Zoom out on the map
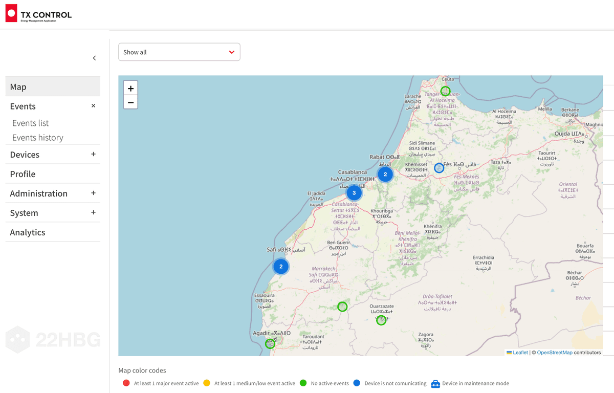The height and width of the screenshot is (393, 614). click(x=130, y=102)
